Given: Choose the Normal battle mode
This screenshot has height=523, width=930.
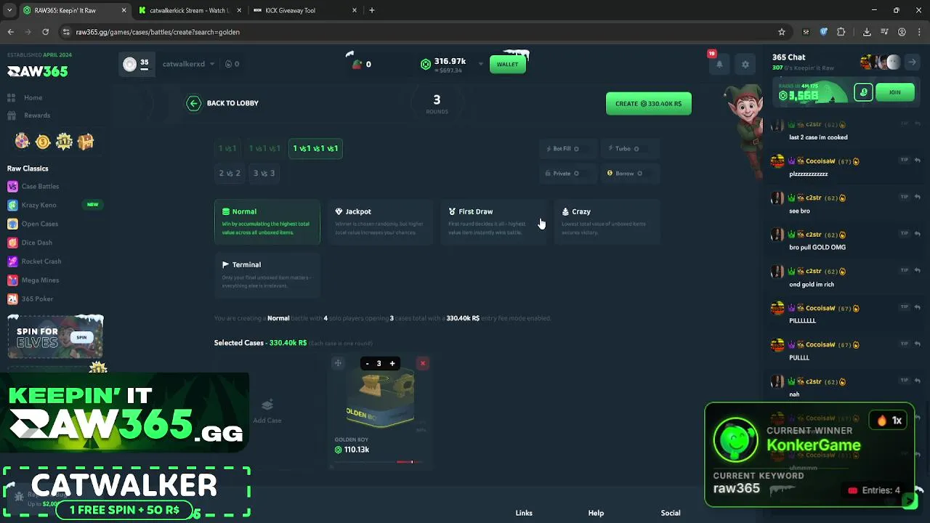Looking at the screenshot, I should tap(267, 222).
